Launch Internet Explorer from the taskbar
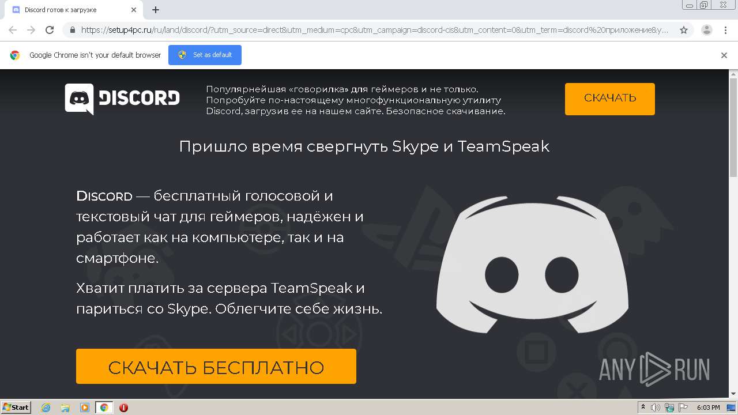738x415 pixels. click(46, 408)
